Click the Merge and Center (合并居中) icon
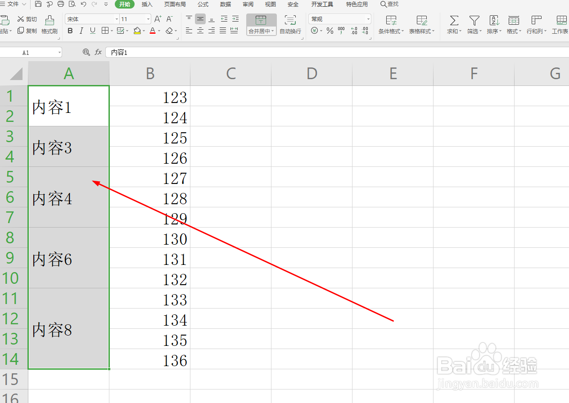 point(261,20)
